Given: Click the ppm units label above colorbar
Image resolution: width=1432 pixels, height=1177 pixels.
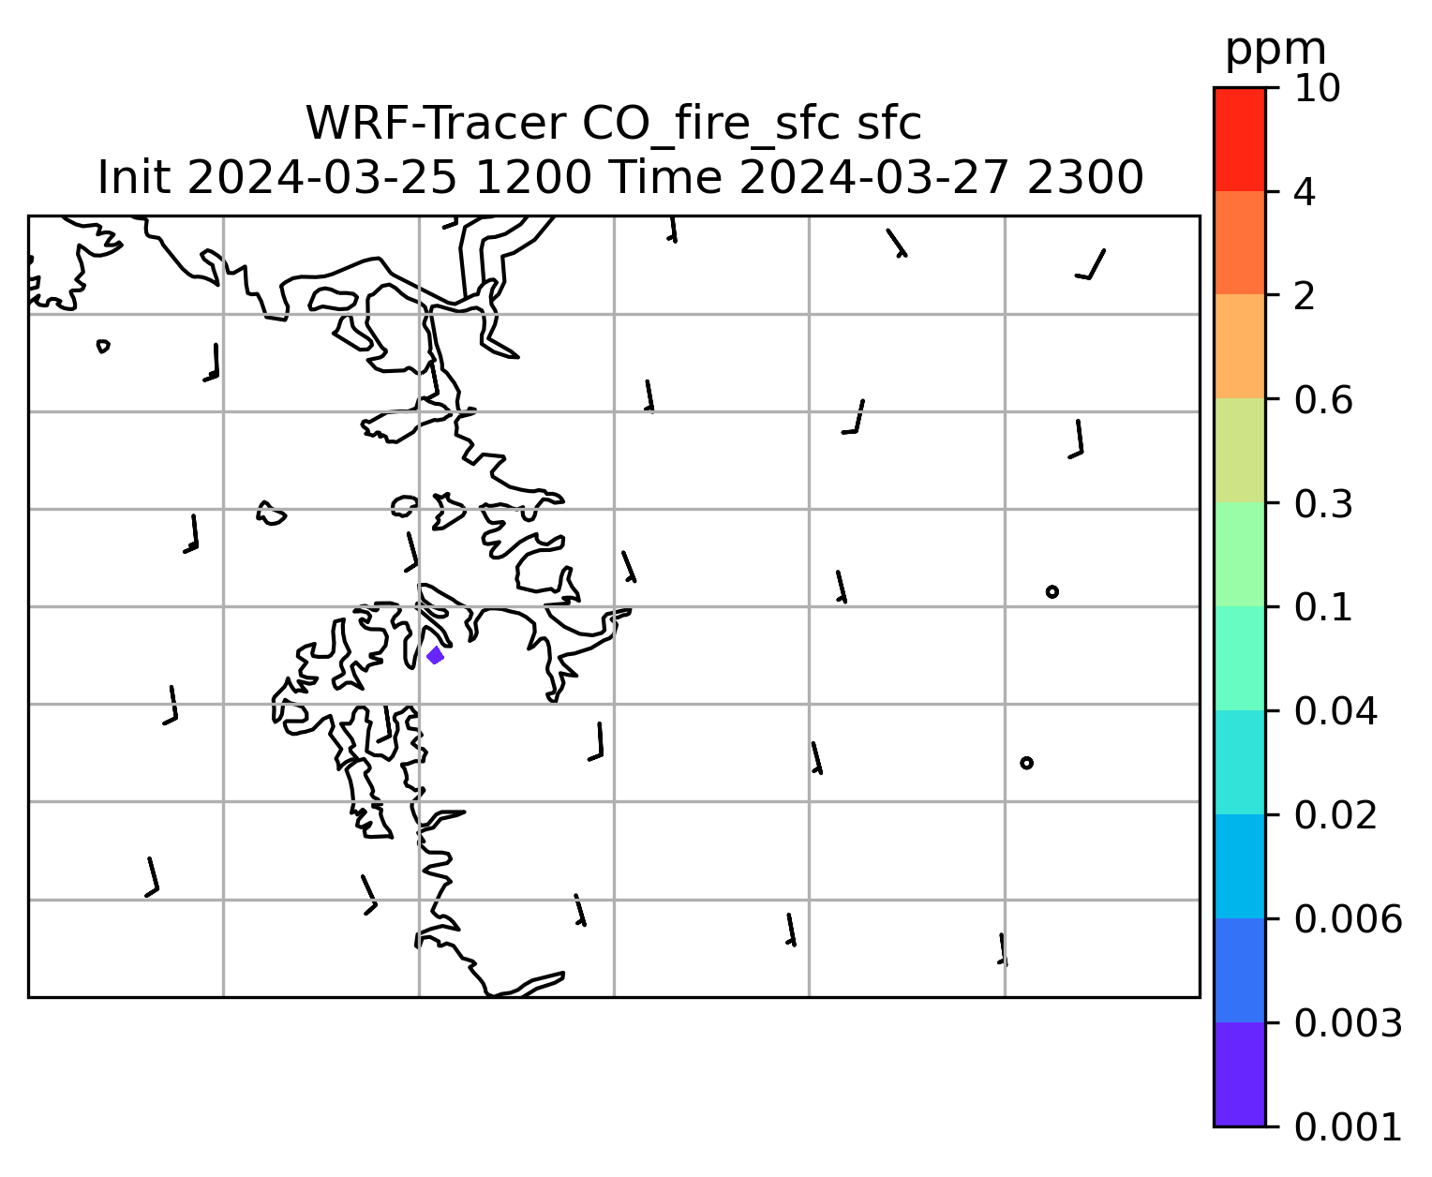Looking at the screenshot, I should 1275,52.
